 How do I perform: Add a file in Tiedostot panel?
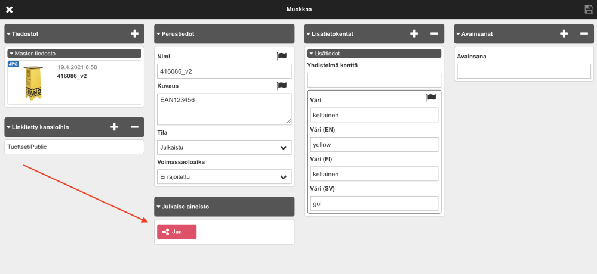coord(134,34)
